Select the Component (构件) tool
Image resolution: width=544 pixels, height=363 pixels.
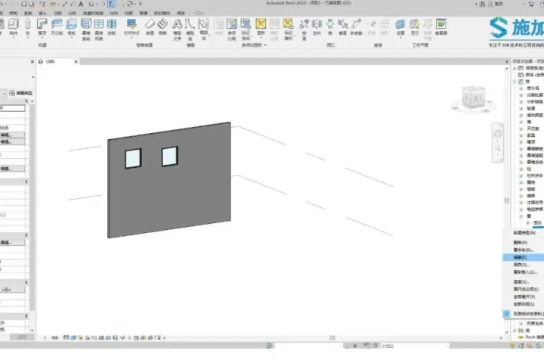pos(13,27)
